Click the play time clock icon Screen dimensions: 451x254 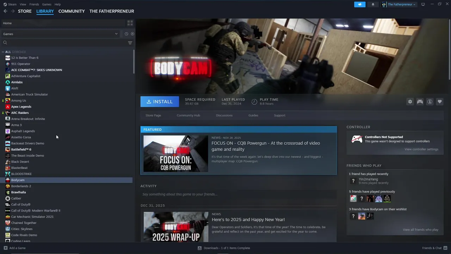pos(254,102)
